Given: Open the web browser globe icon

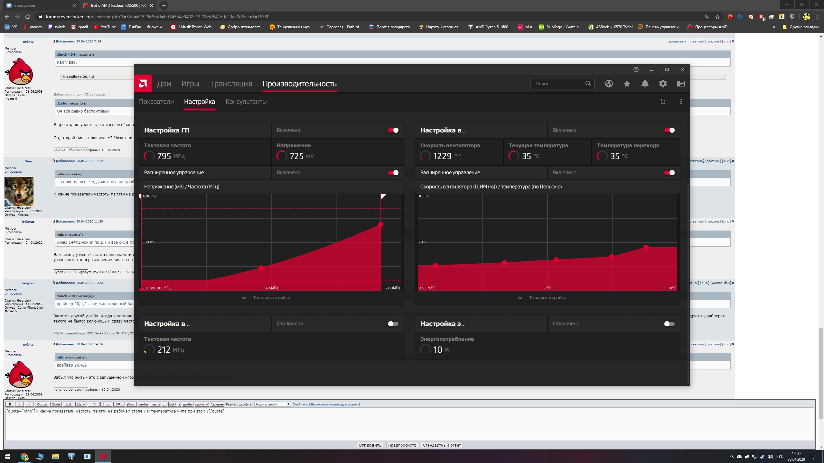Looking at the screenshot, I should [609, 84].
